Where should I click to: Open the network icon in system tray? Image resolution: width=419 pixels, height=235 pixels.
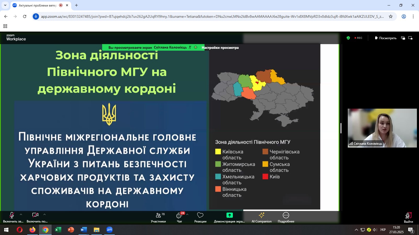(x=363, y=230)
